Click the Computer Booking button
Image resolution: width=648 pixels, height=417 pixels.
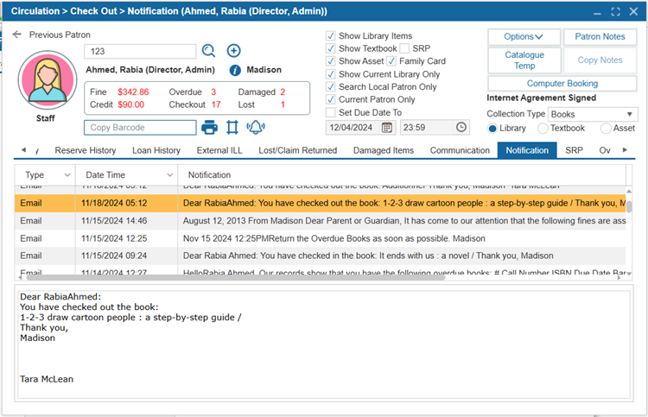[x=562, y=84]
